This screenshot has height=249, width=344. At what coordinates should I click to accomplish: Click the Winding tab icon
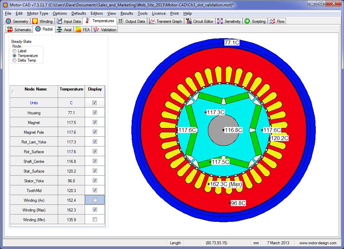coord(35,21)
